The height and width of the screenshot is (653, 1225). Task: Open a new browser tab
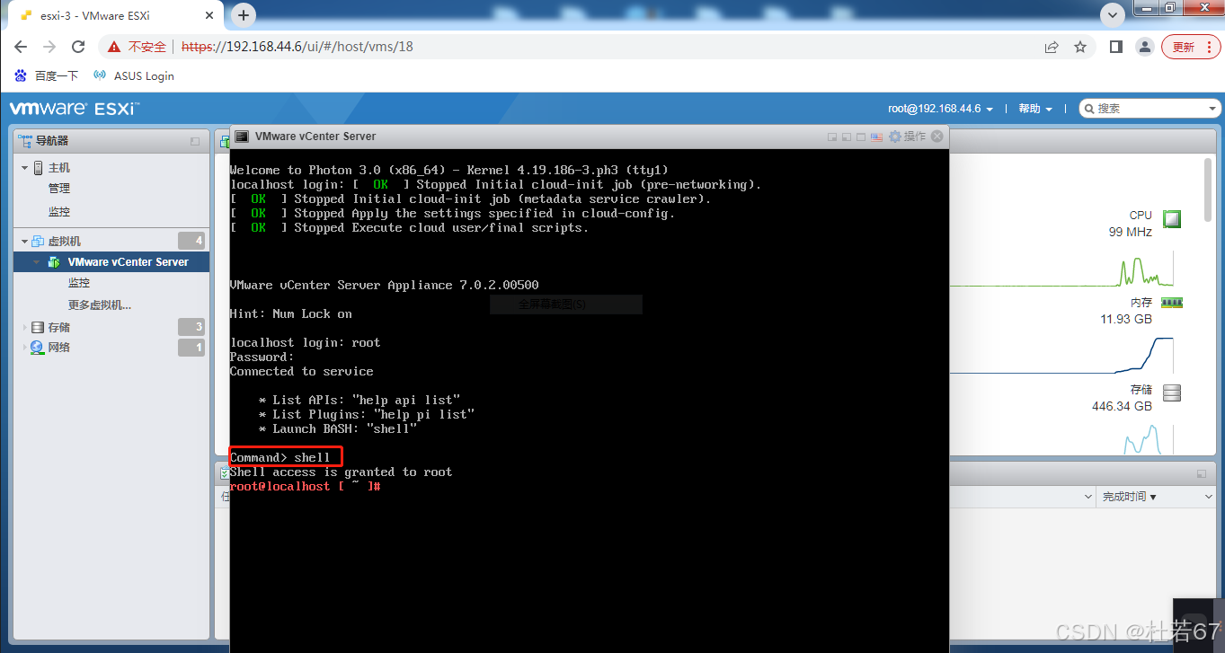(x=244, y=15)
